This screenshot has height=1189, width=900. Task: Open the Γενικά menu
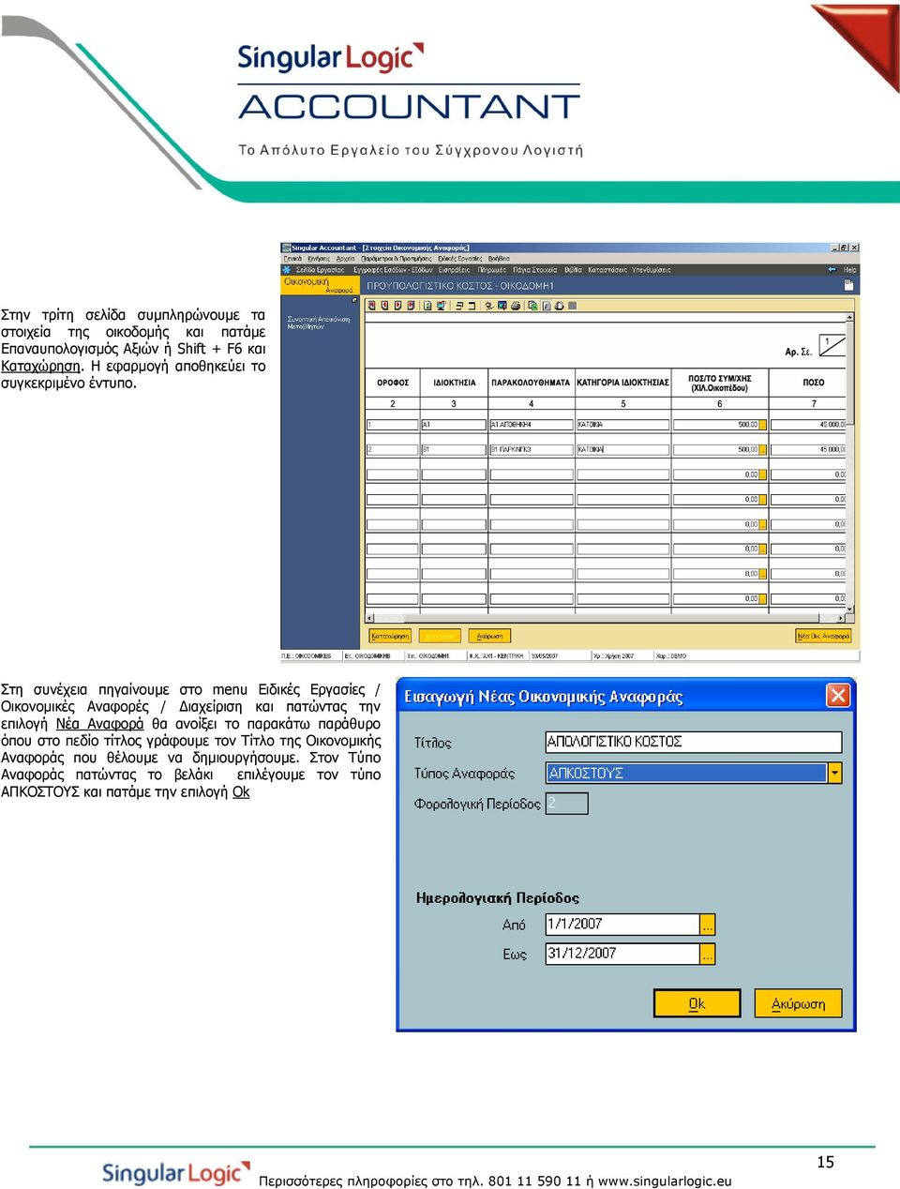(293, 259)
